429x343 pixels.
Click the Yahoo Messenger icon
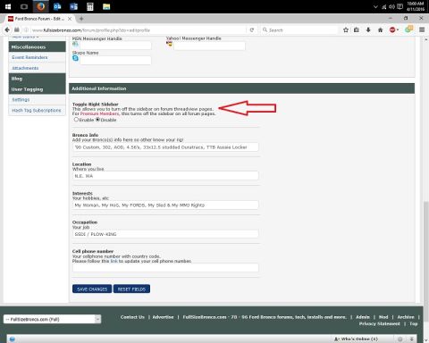[x=170, y=44]
